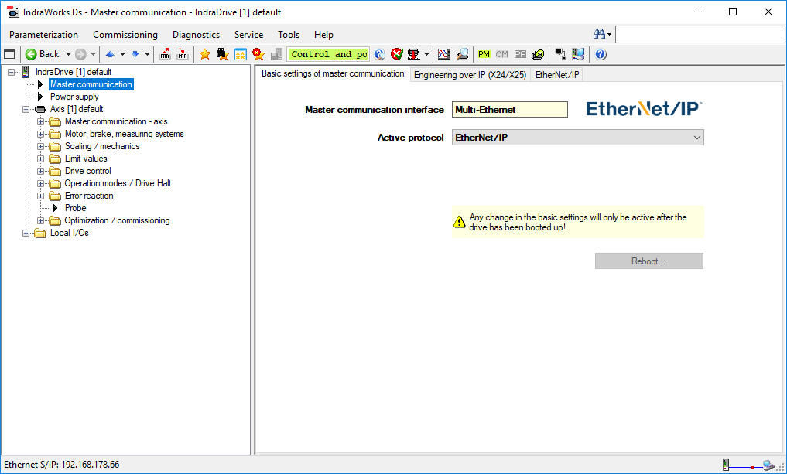Click the binoculars with star icon
The width and height of the screenshot is (787, 474).
pyautogui.click(x=222, y=54)
